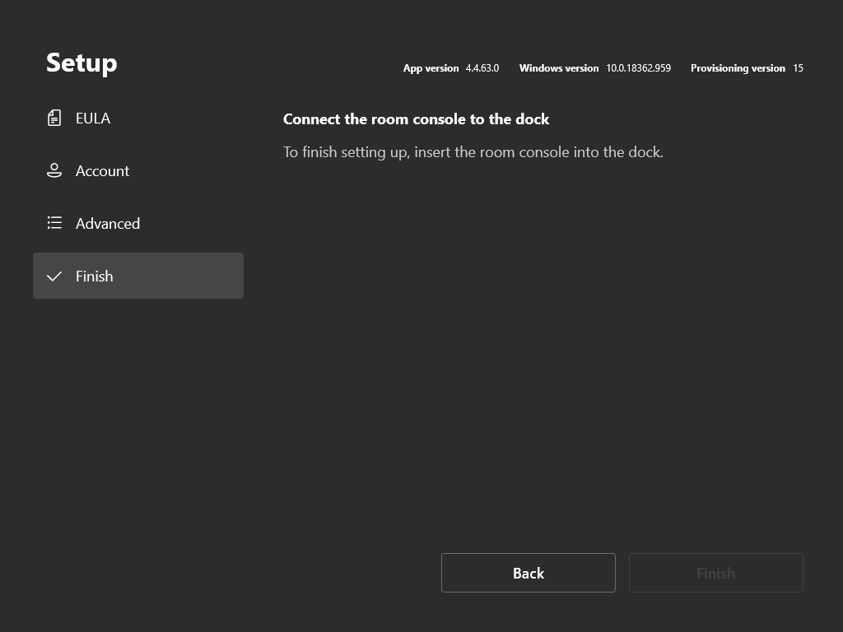Switch to the Account step
The width and height of the screenshot is (843, 632).
138,170
